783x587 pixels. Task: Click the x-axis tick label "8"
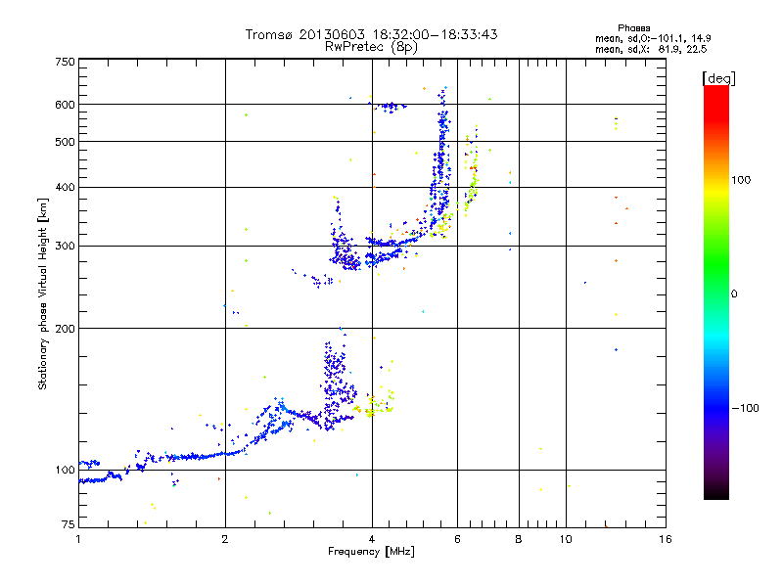click(x=519, y=539)
